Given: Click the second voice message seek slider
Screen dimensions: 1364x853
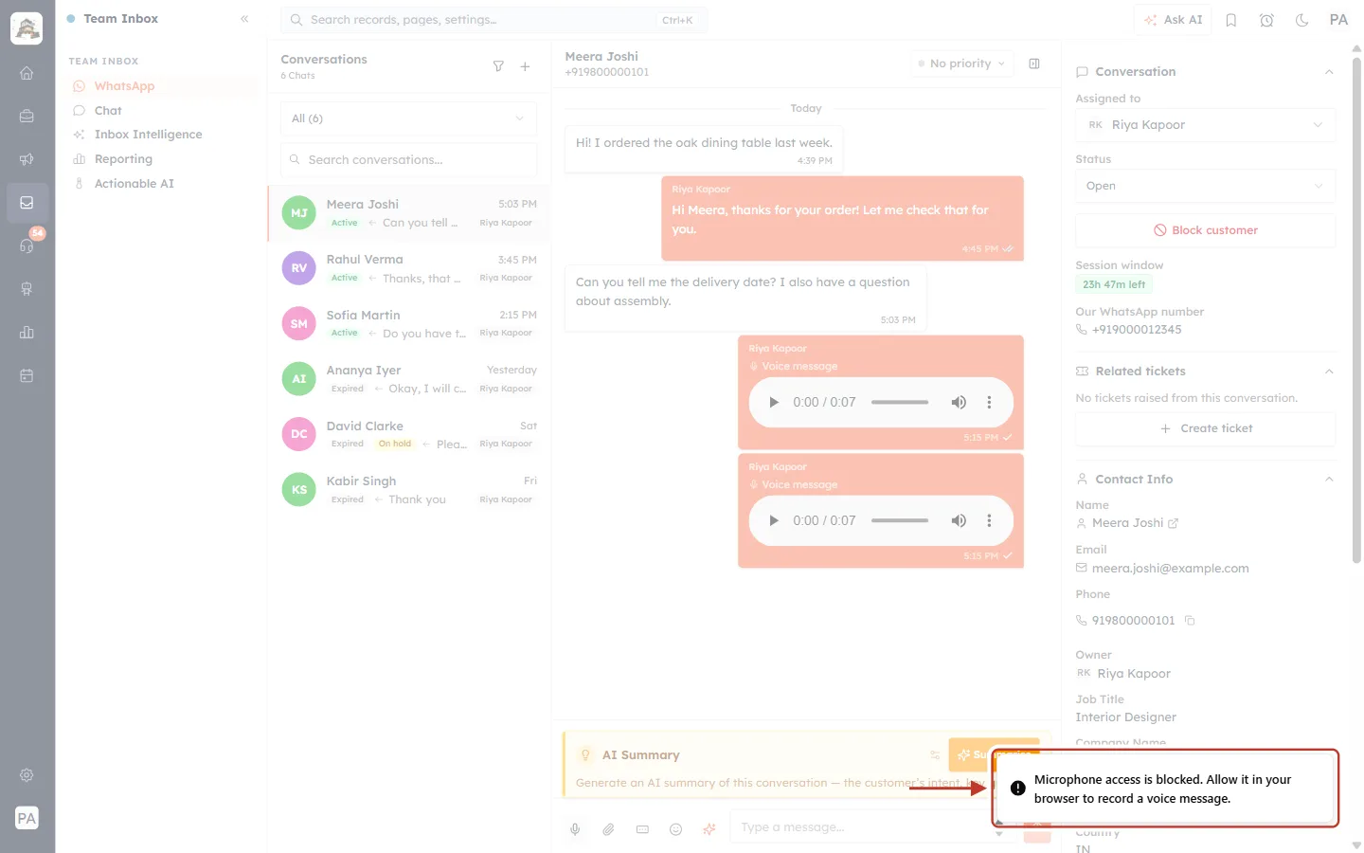Looking at the screenshot, I should [900, 521].
